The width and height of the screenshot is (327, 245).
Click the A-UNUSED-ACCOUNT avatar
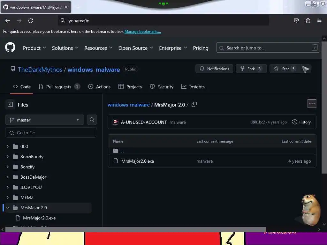click(x=115, y=122)
